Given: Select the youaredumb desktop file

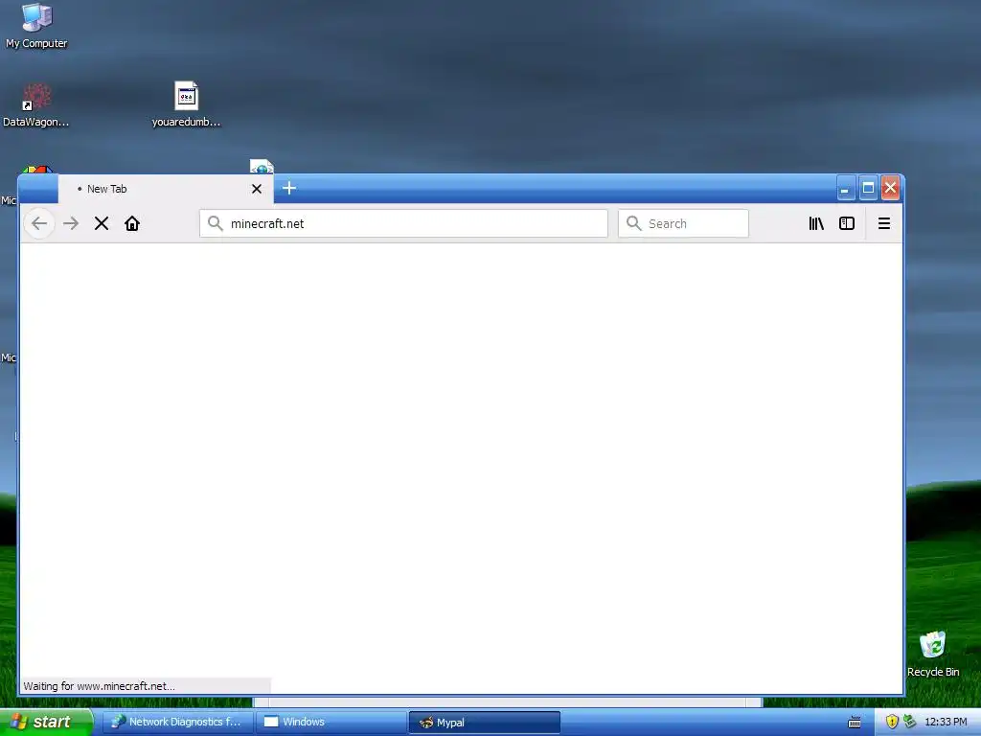Looking at the screenshot, I should pos(187,104).
